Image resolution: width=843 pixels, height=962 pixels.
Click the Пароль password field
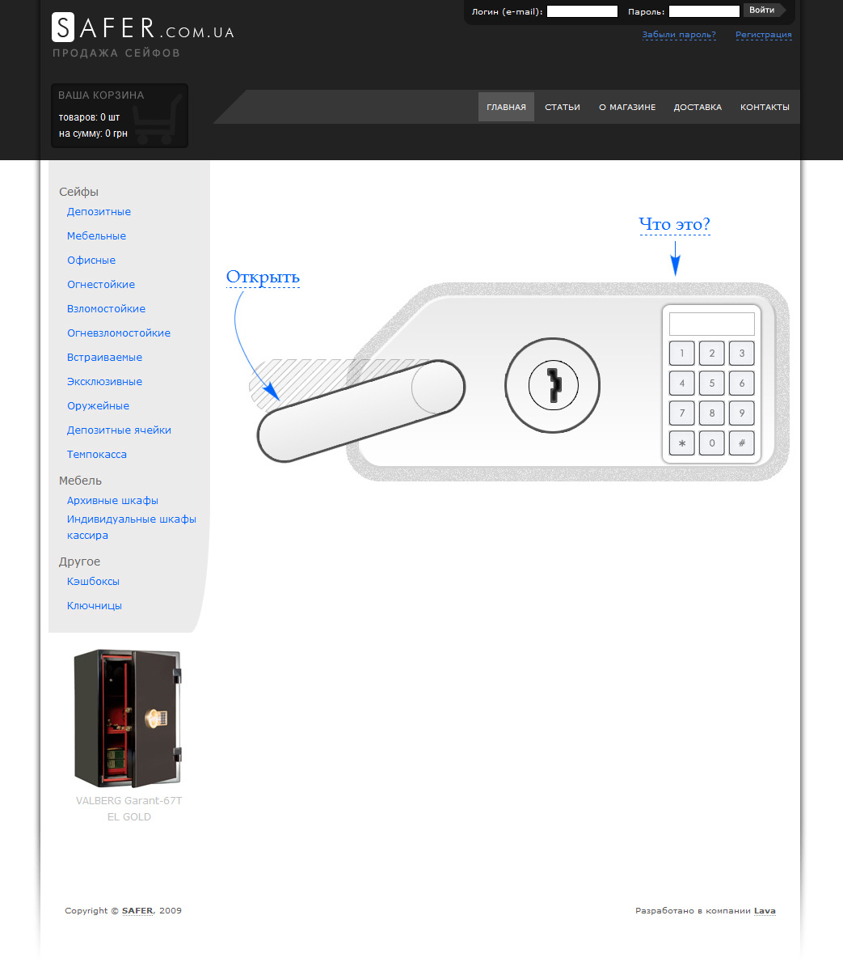click(x=704, y=11)
